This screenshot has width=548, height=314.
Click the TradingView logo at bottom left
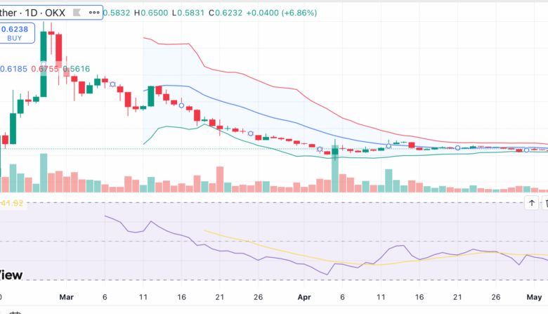pyautogui.click(x=12, y=275)
